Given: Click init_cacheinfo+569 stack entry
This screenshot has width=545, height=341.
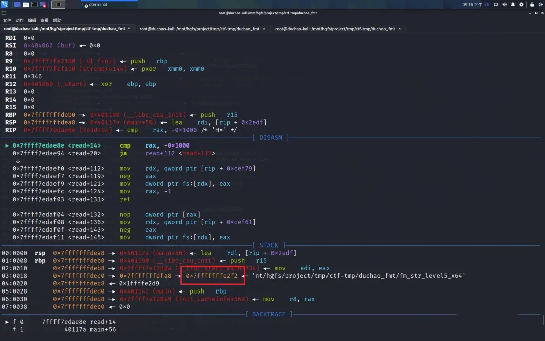Looking at the screenshot, I should [x=184, y=299].
